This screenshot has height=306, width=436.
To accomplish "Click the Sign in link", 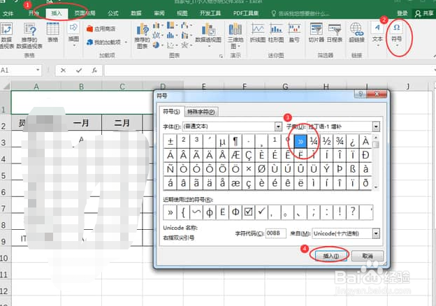I will 402,13.
